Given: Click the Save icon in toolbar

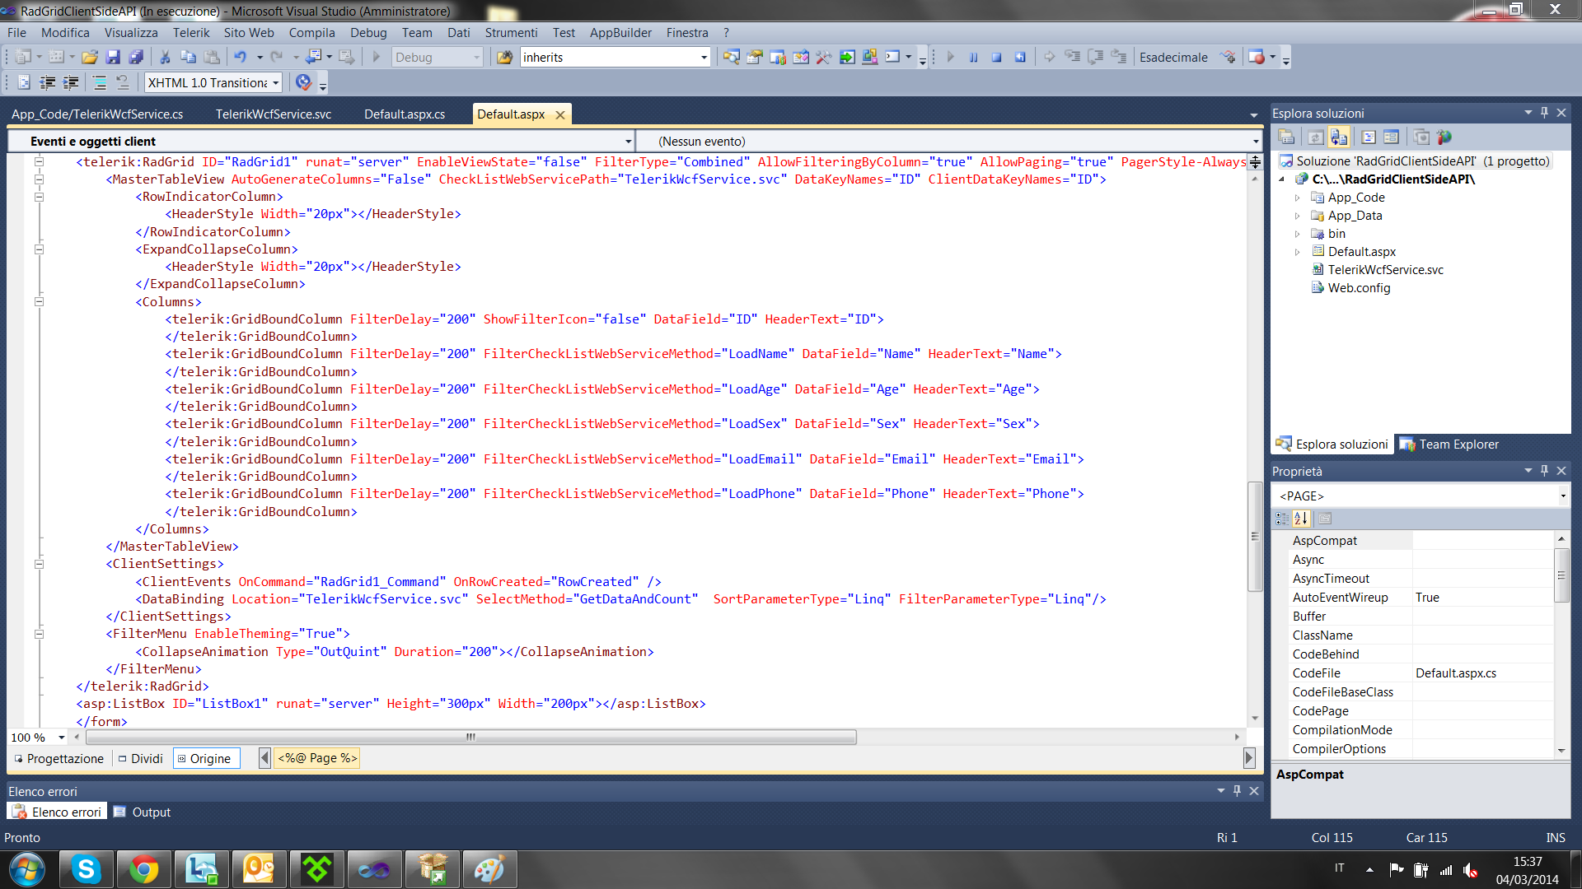Looking at the screenshot, I should tap(113, 57).
